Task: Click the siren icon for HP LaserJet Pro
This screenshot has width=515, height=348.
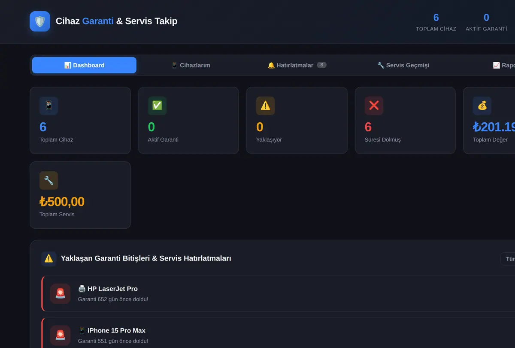Action: click(61, 294)
